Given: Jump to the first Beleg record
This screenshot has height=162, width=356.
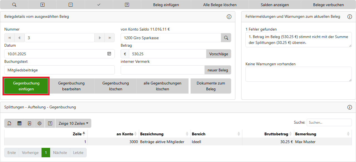Looking at the screenshot, I should pyautogui.click(x=9, y=38).
